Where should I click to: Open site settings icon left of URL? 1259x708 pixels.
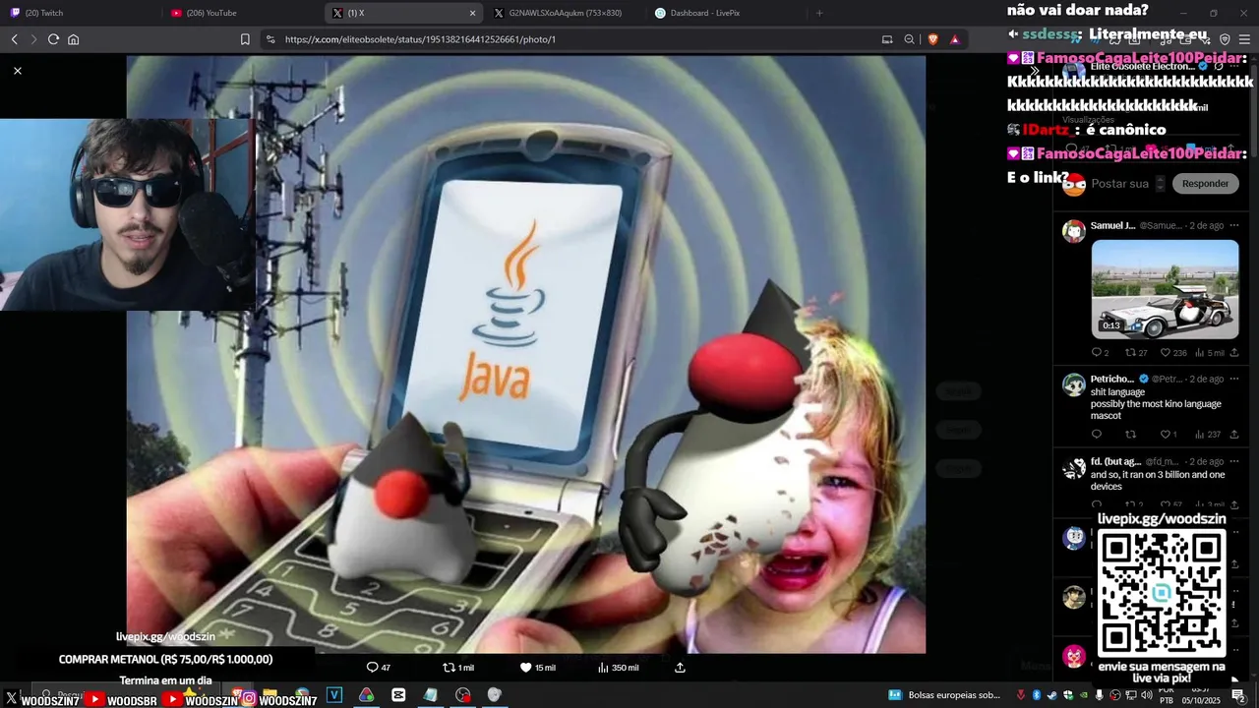point(270,39)
